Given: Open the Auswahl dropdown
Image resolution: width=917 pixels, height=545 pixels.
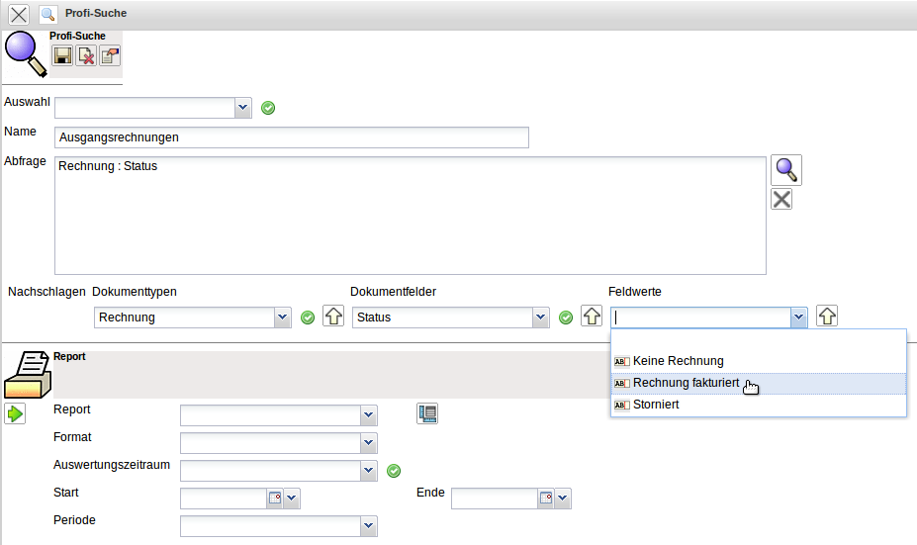Looking at the screenshot, I should (x=243, y=108).
